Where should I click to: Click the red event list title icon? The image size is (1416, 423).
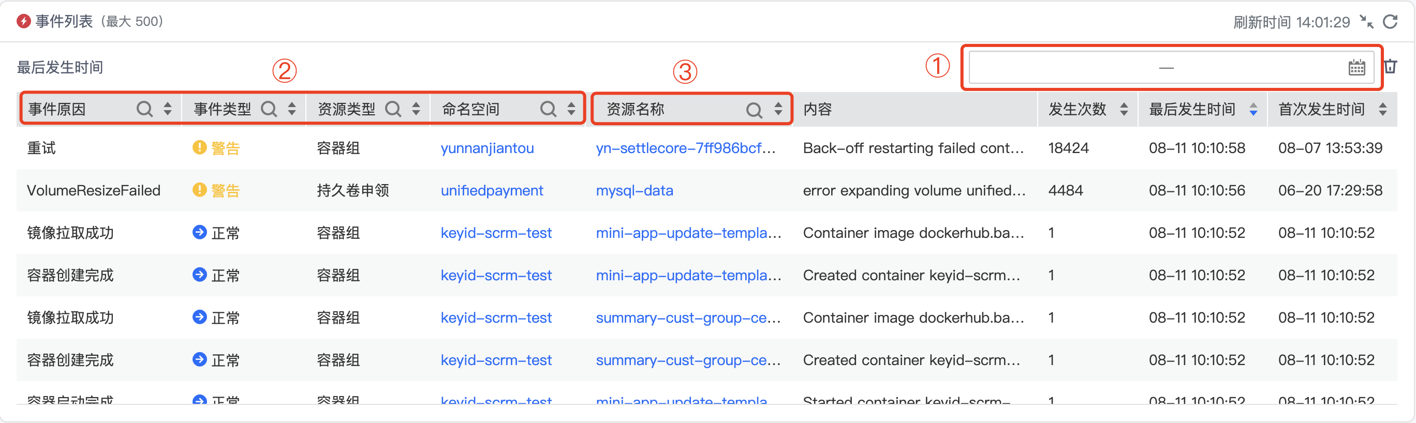coord(24,21)
